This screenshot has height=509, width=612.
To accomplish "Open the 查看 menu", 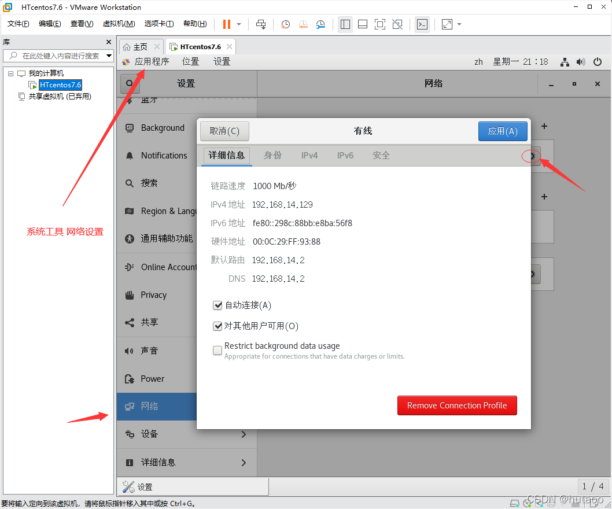I will click(82, 24).
